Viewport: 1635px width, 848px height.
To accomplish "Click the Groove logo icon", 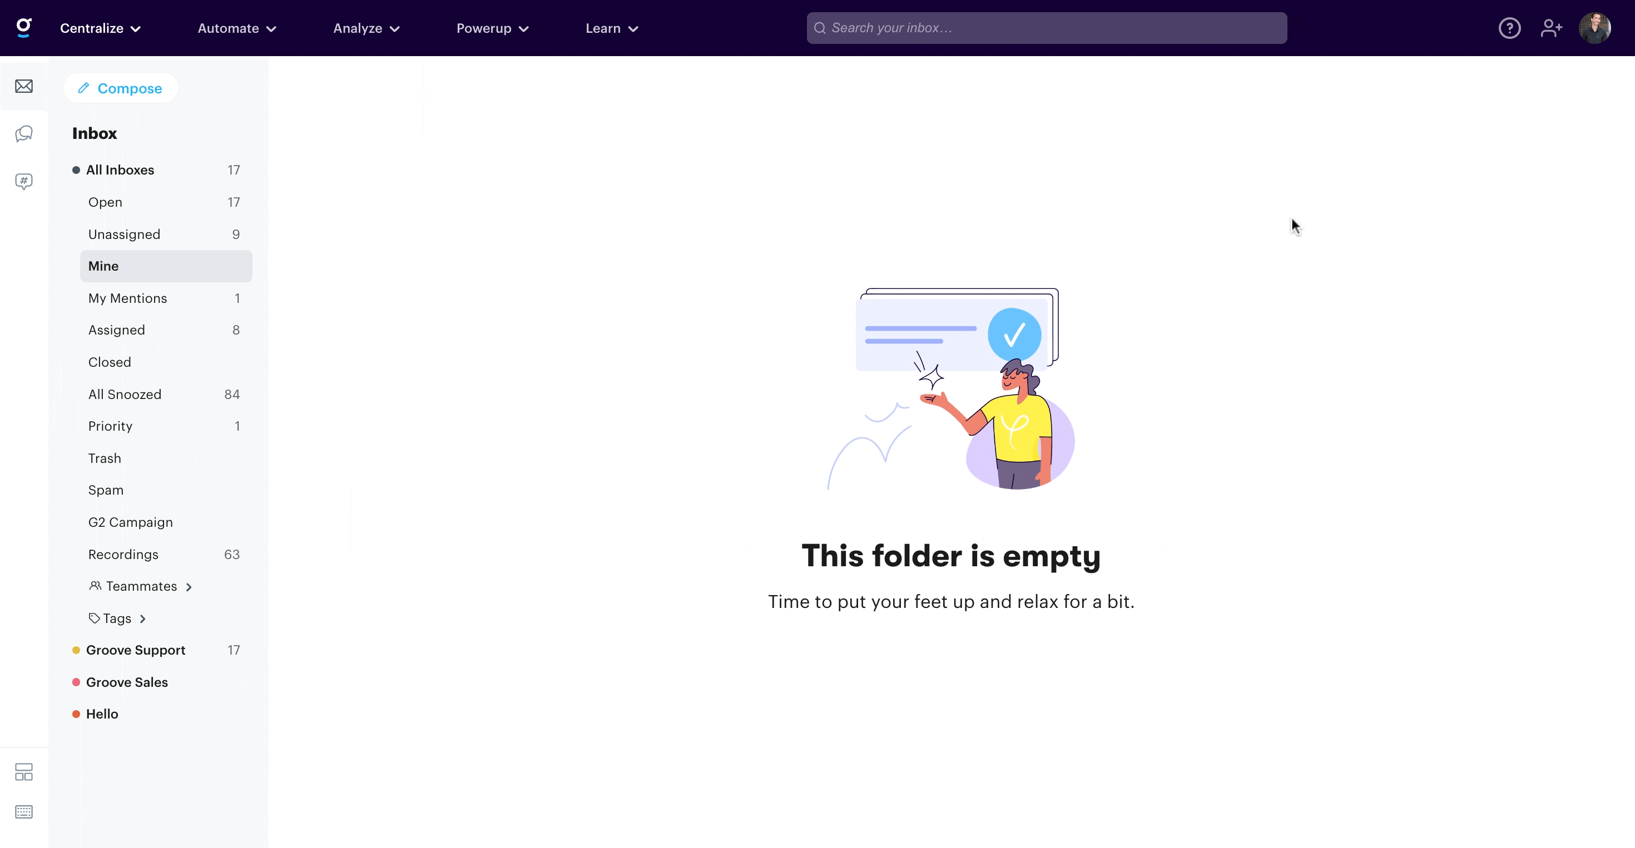I will 24,28.
